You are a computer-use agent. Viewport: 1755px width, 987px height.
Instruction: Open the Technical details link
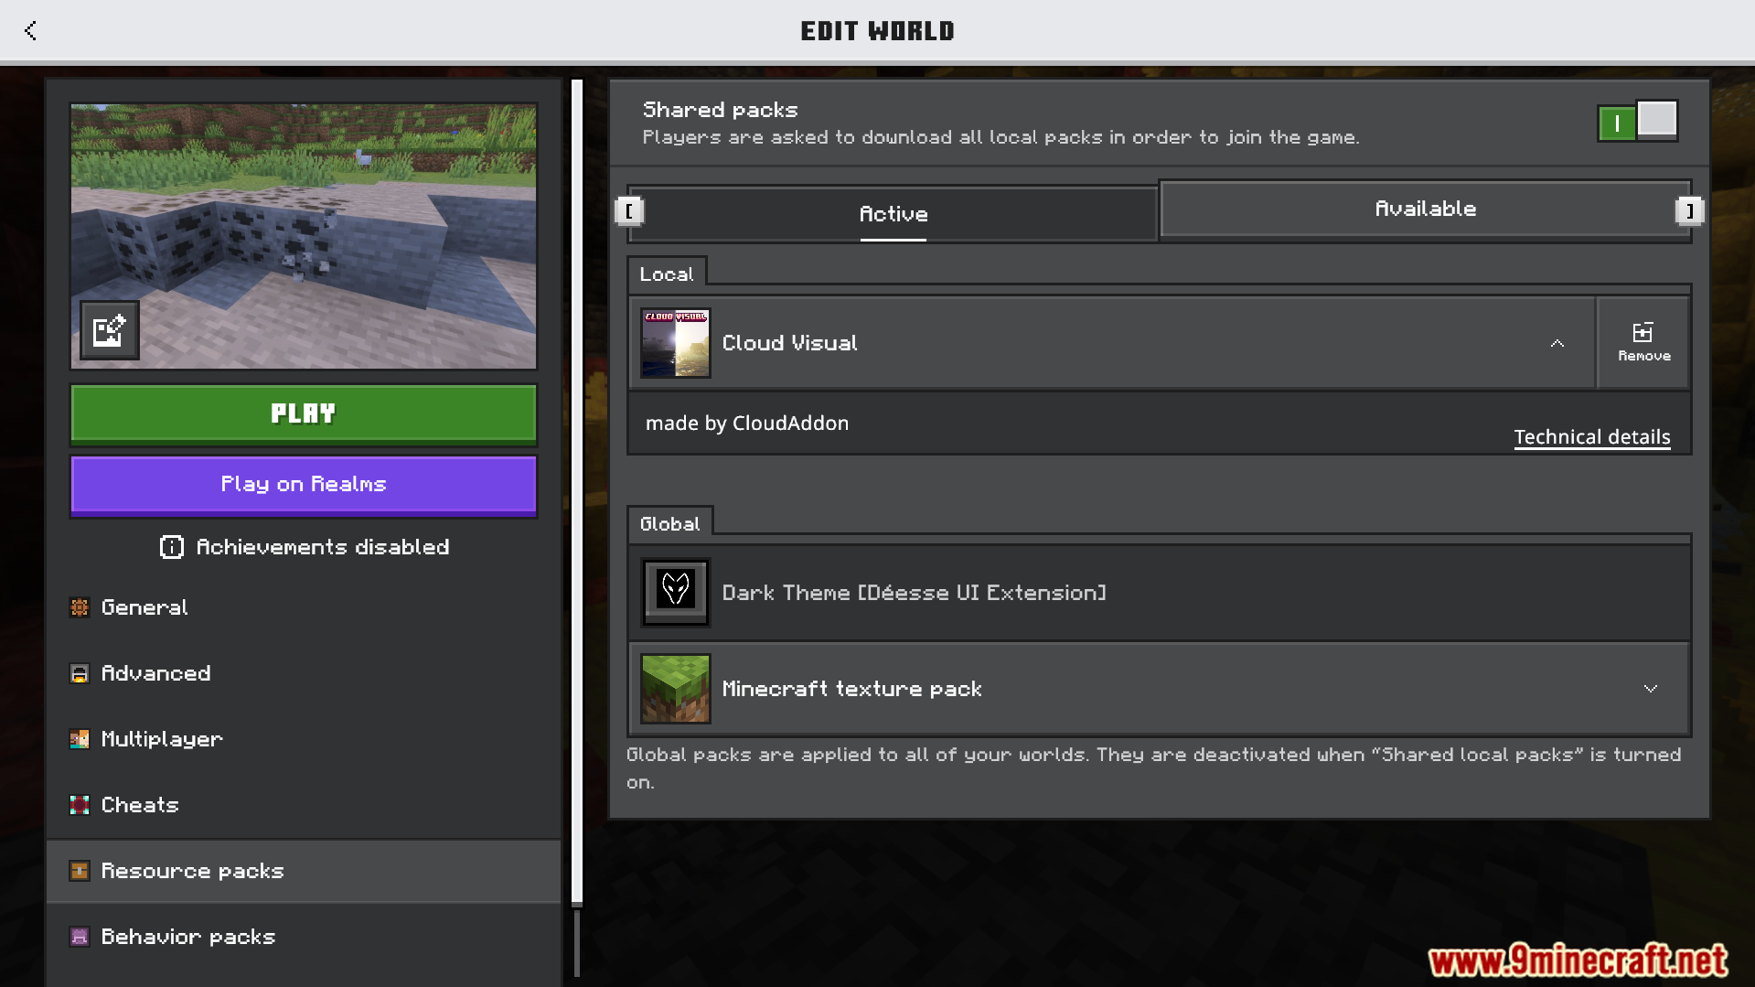pos(1591,437)
